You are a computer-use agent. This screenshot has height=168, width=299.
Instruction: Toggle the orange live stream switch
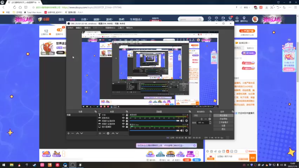59,30
